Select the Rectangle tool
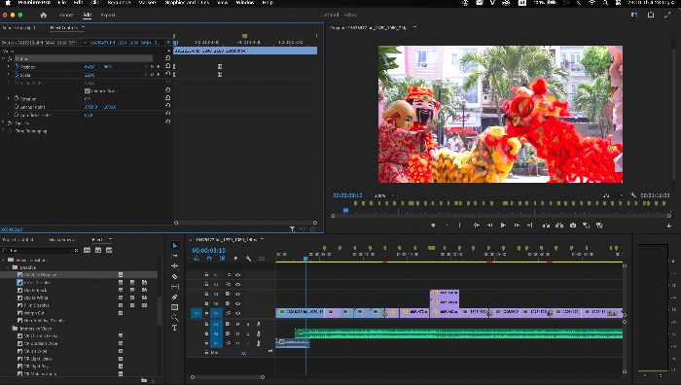The image size is (681, 385). [174, 307]
